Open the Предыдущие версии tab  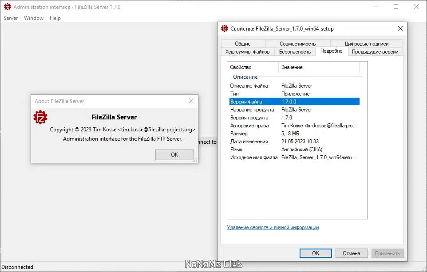(x=375, y=52)
